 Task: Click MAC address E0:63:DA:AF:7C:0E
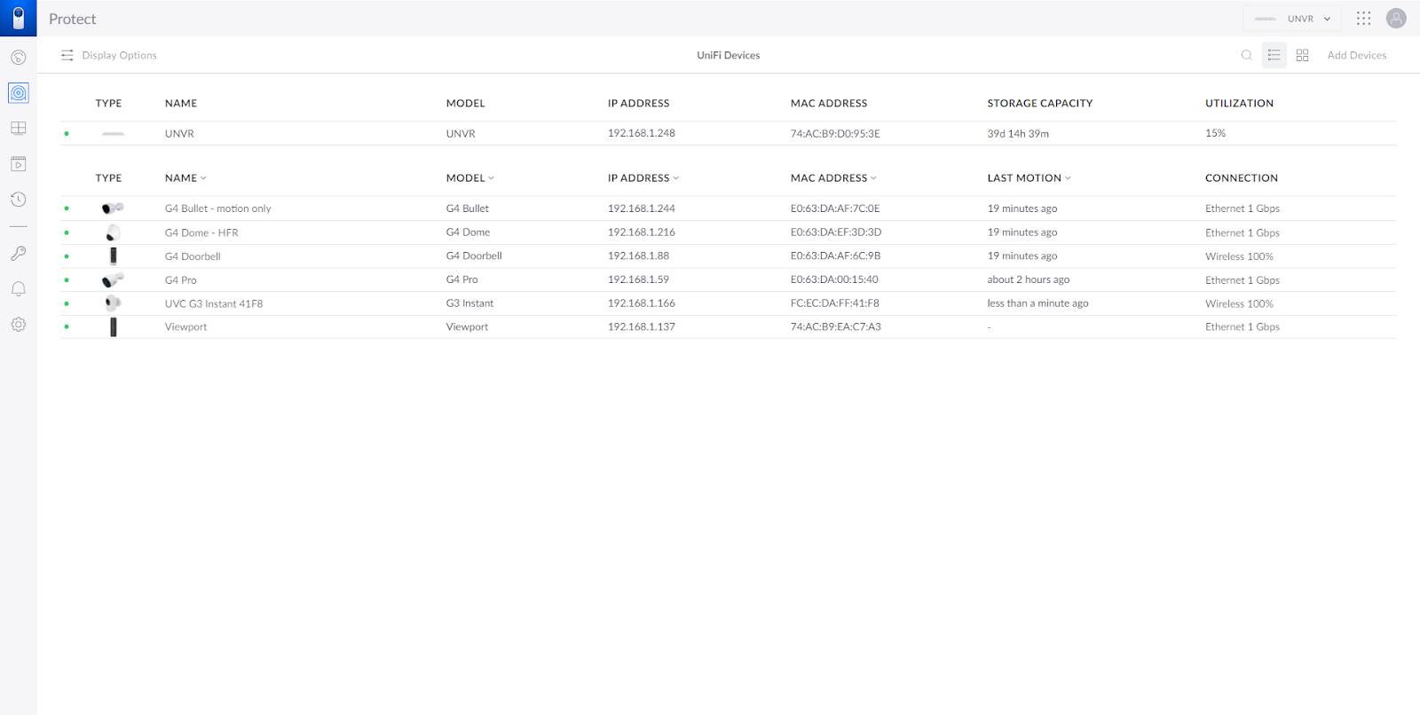[835, 208]
